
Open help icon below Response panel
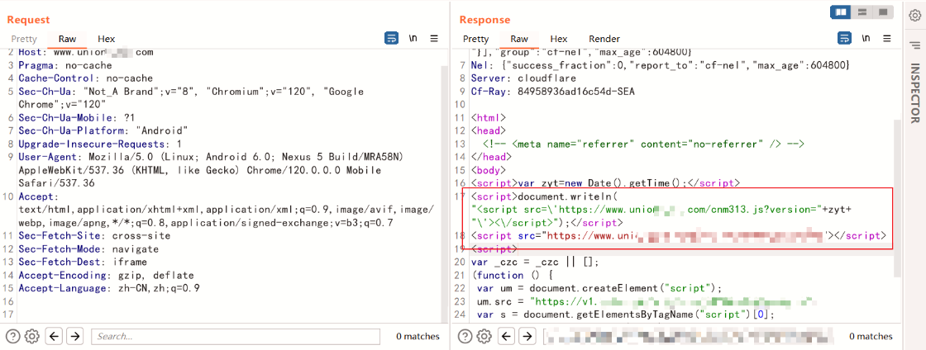[x=465, y=337]
